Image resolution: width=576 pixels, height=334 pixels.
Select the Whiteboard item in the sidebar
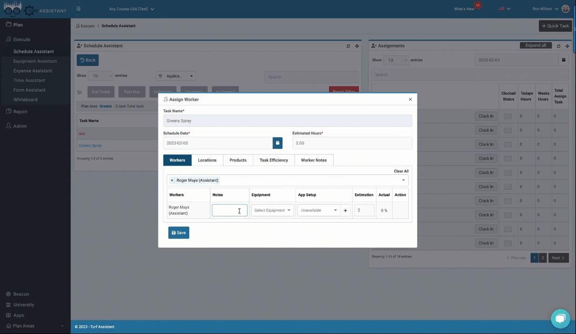pyautogui.click(x=25, y=99)
